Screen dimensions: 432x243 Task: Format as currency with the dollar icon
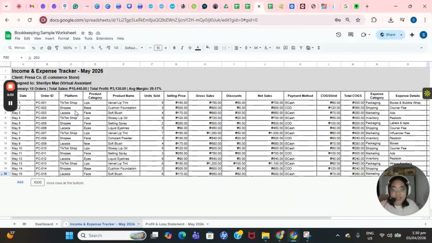(85, 48)
